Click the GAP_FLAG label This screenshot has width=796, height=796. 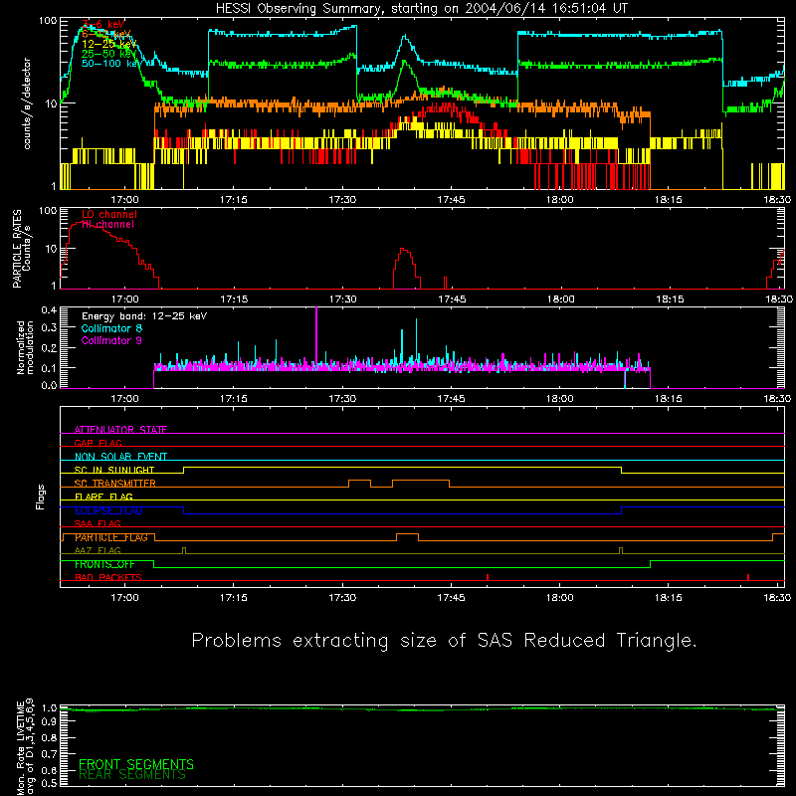98,443
